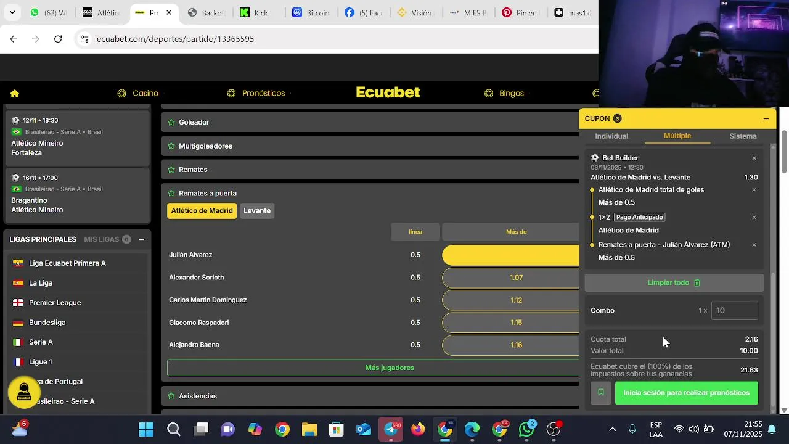The image size is (789, 444).
Task: Close the current Pronósticos browser tab
Action: point(169,12)
